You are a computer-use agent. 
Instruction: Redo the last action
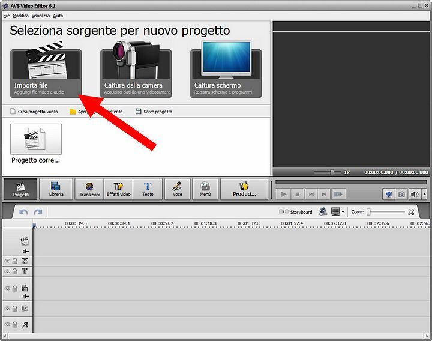point(38,212)
